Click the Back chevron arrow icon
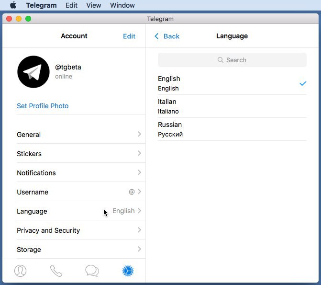This screenshot has height=285, width=321. tap(156, 36)
